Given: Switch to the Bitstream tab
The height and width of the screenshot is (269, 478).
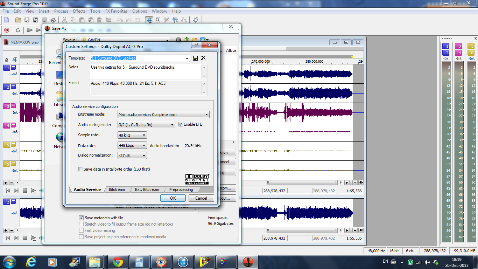Looking at the screenshot, I should click(117, 189).
